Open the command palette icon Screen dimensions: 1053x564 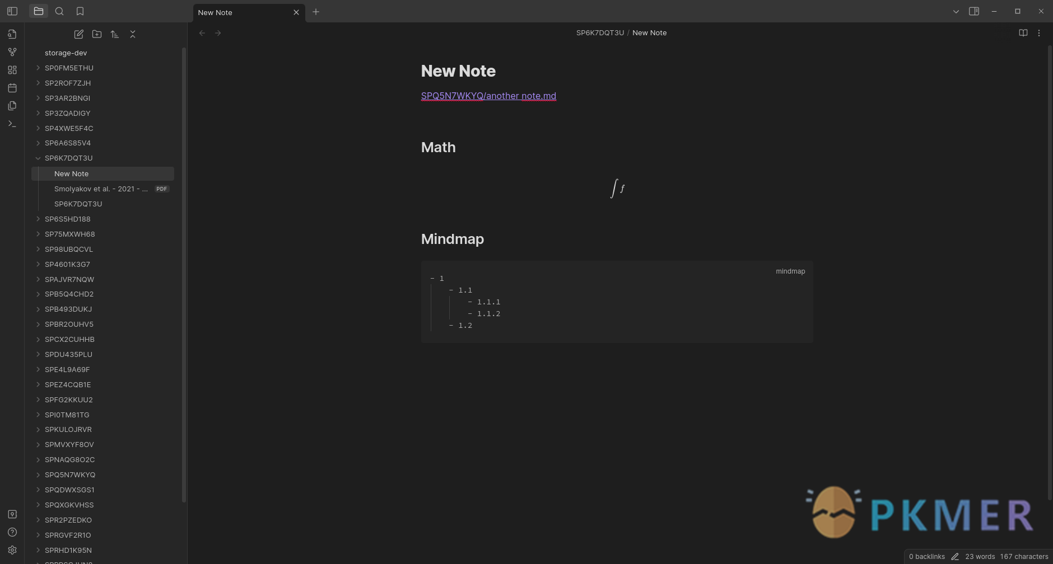click(x=12, y=124)
